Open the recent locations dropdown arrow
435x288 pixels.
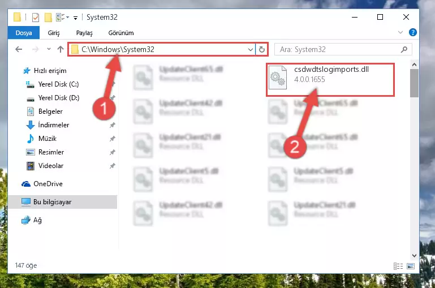pos(49,49)
